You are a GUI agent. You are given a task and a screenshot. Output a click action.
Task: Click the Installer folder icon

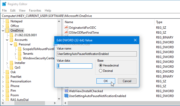point(11,63)
